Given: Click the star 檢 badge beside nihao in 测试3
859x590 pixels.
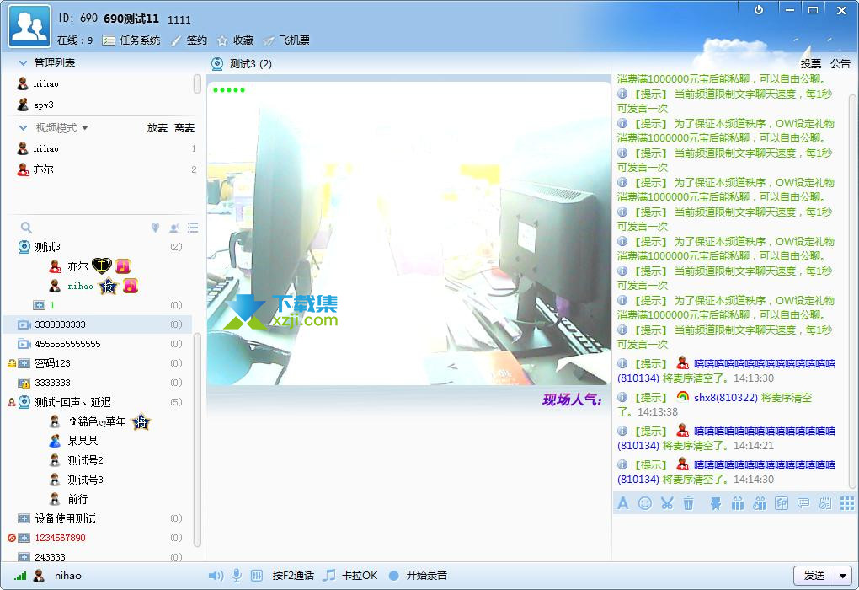Looking at the screenshot, I should click(109, 286).
